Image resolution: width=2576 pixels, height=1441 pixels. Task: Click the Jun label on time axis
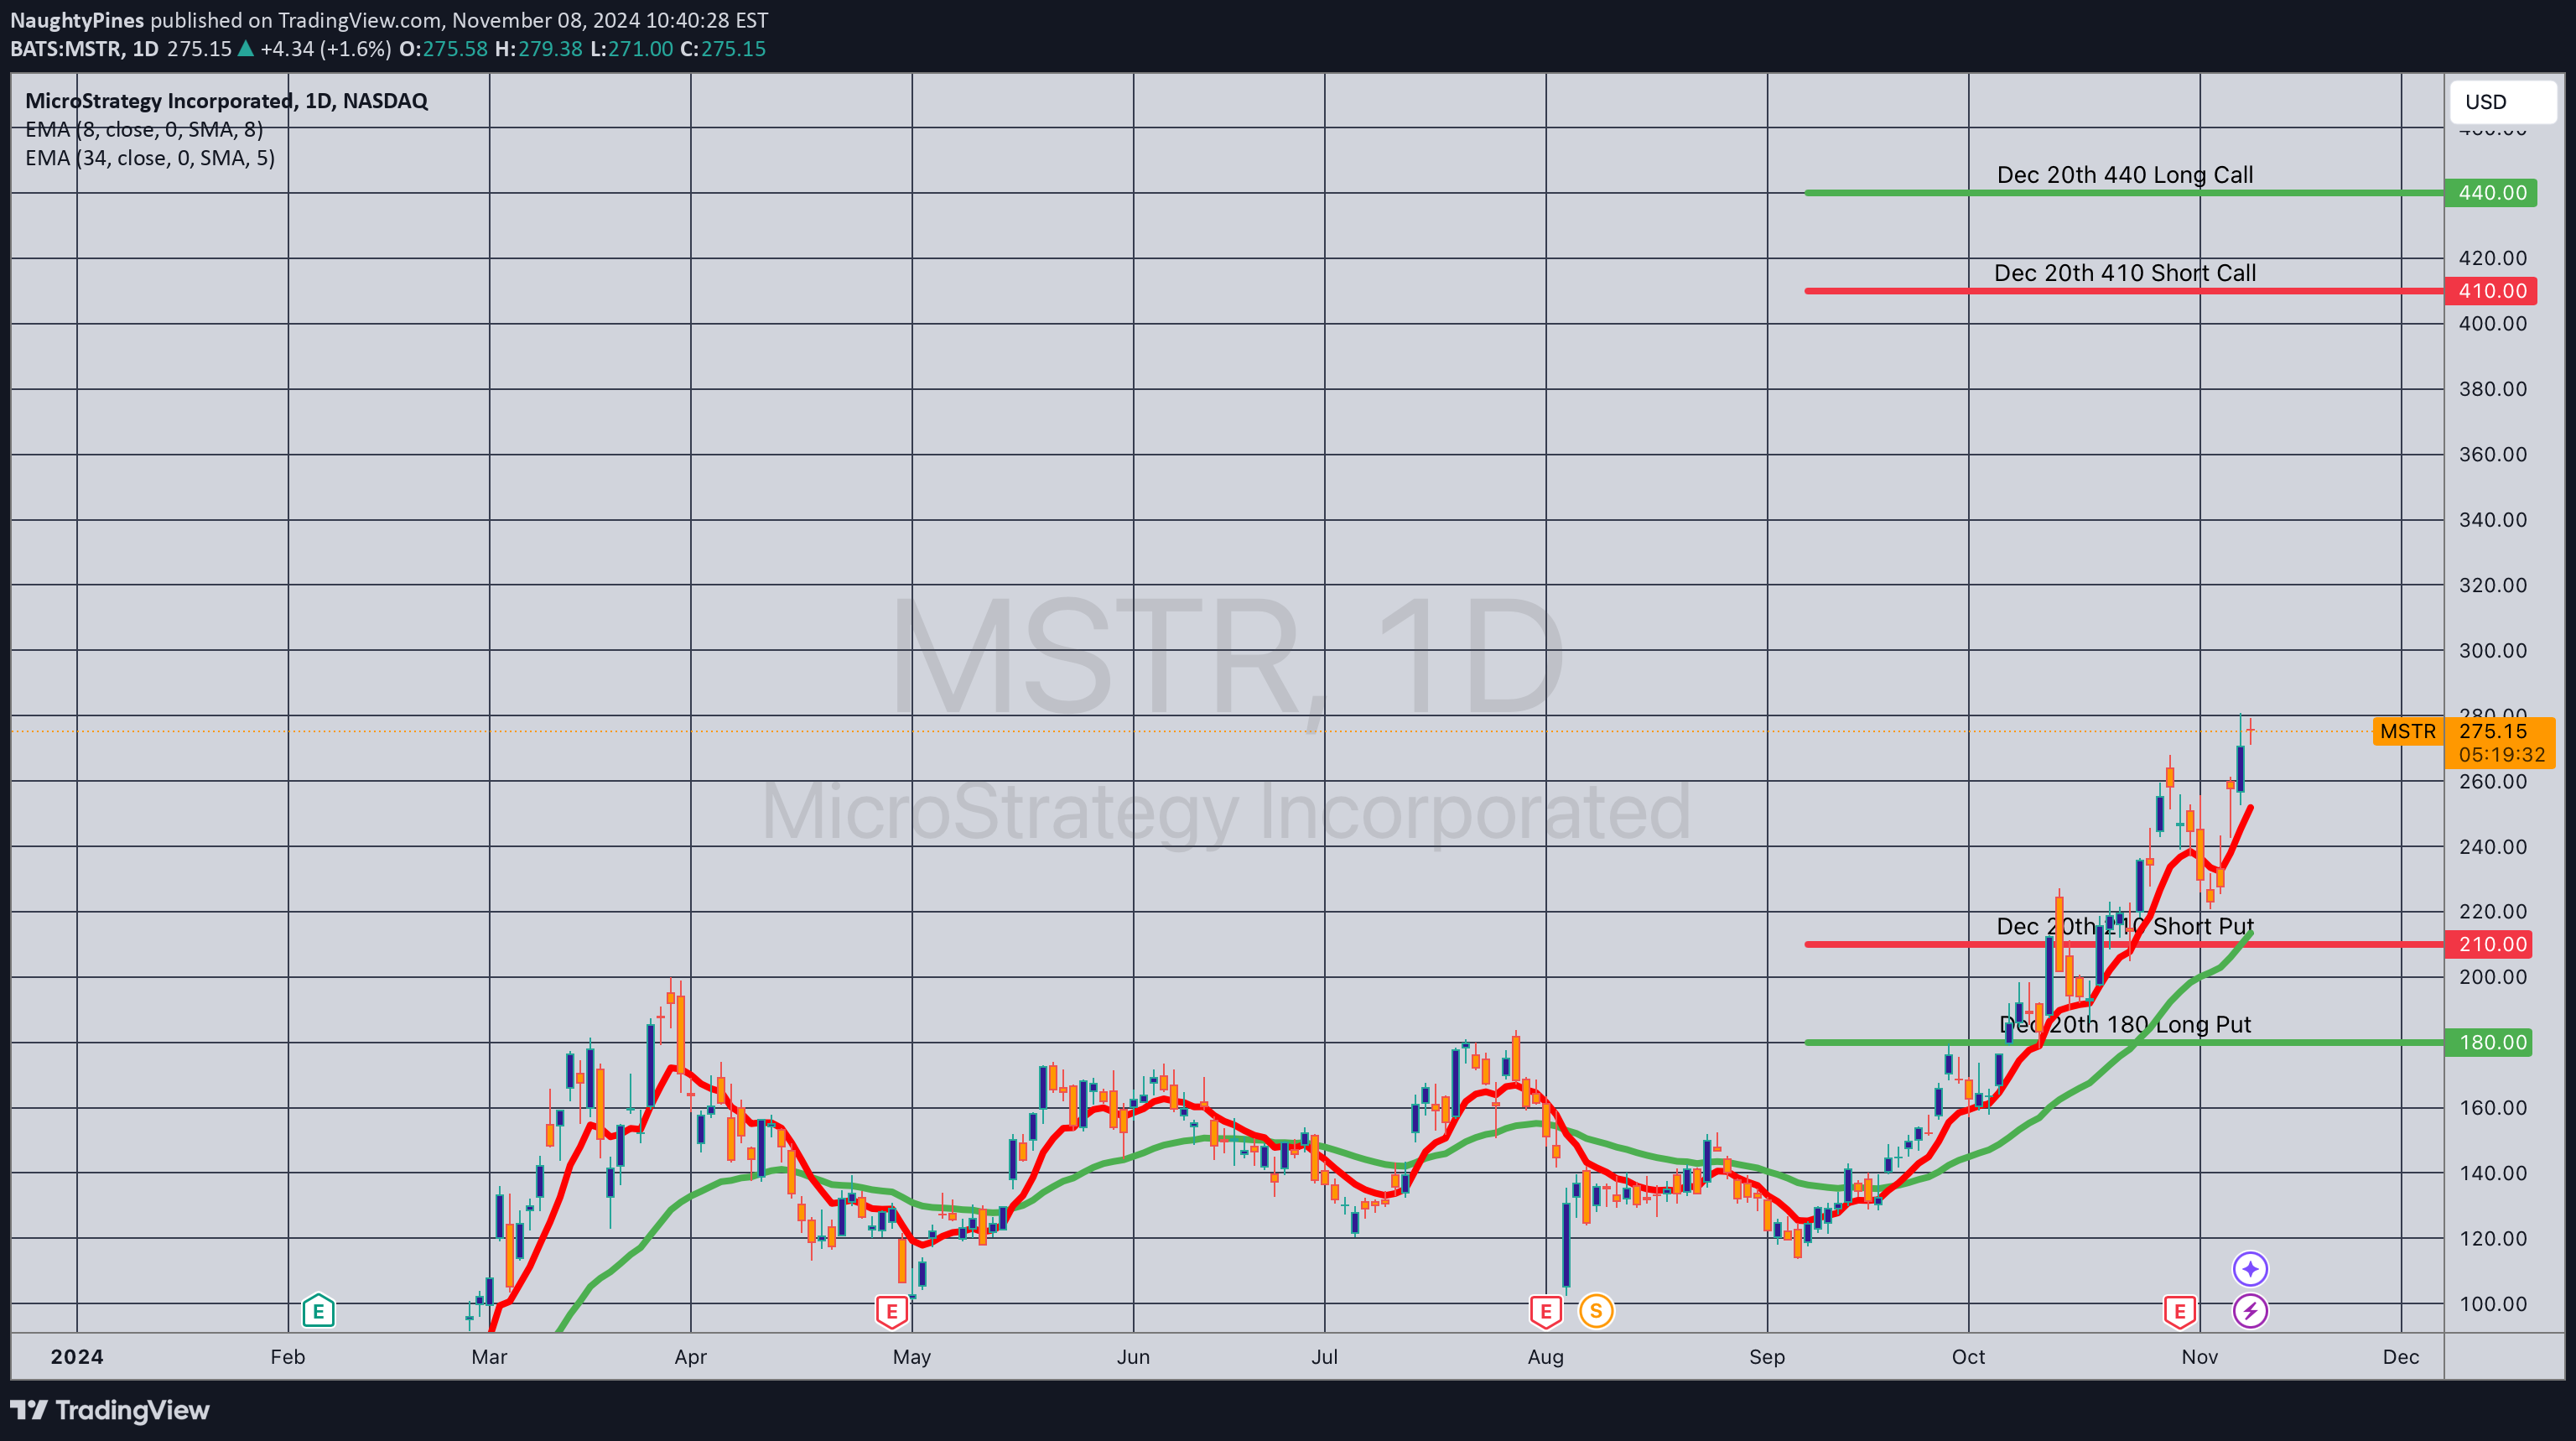point(1133,1357)
